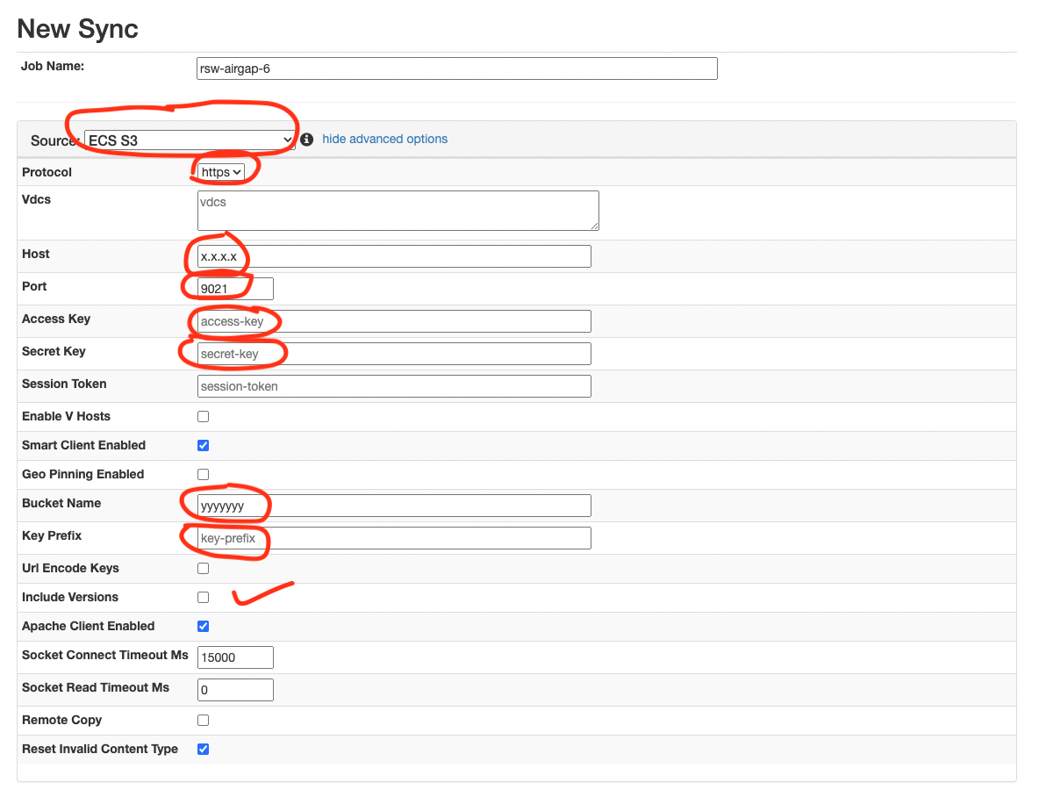Click into the Host input field

(x=394, y=256)
